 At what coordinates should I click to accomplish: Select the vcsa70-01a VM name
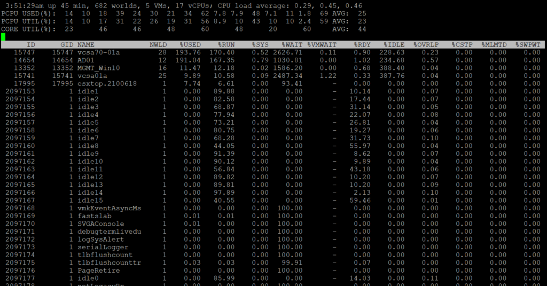(x=99, y=52)
